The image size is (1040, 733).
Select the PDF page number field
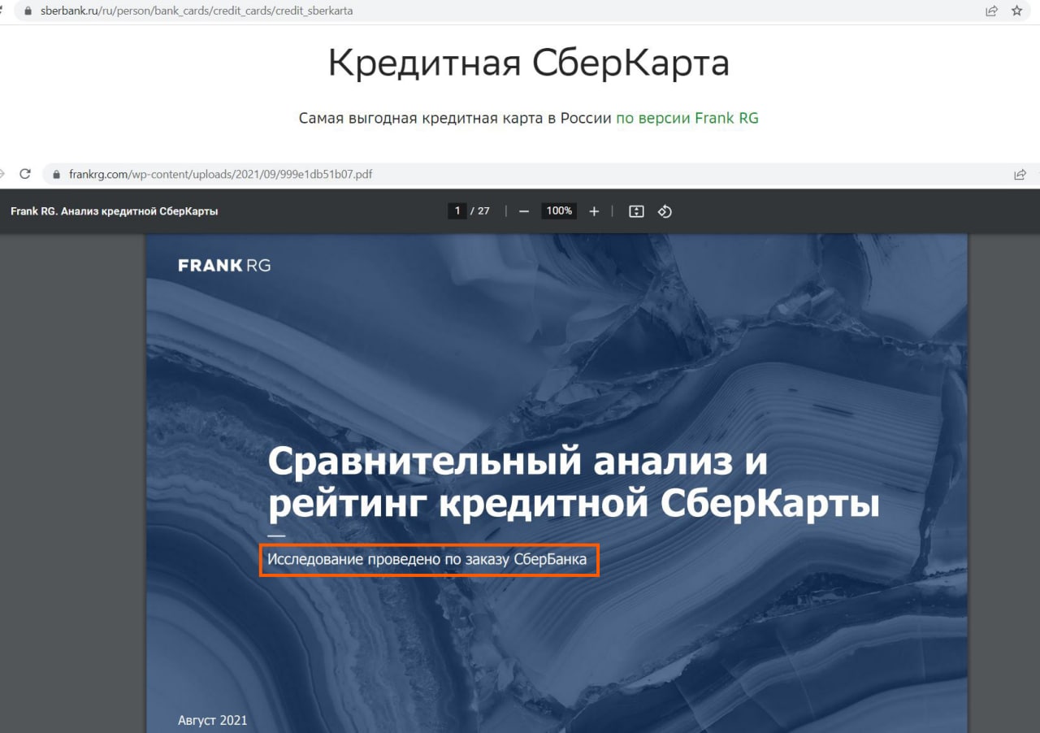457,211
